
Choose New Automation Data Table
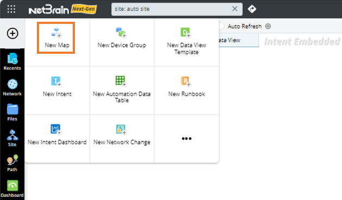tap(122, 90)
